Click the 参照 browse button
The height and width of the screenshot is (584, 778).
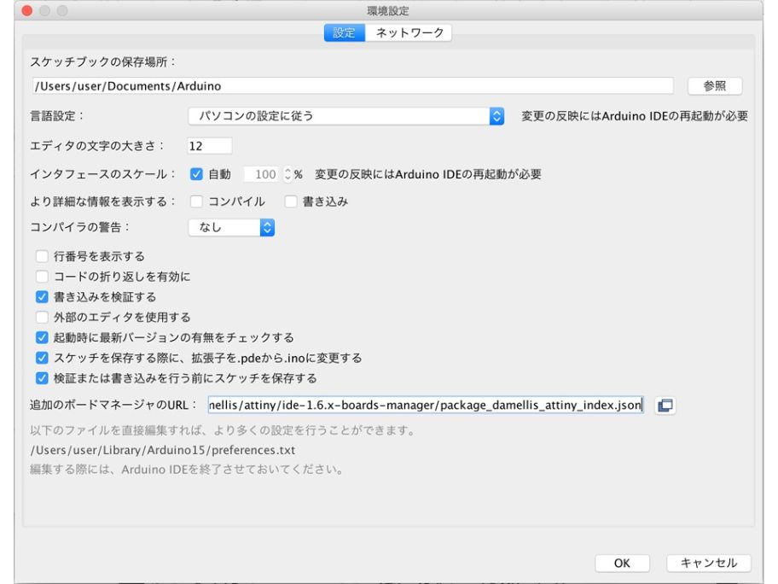tap(715, 86)
